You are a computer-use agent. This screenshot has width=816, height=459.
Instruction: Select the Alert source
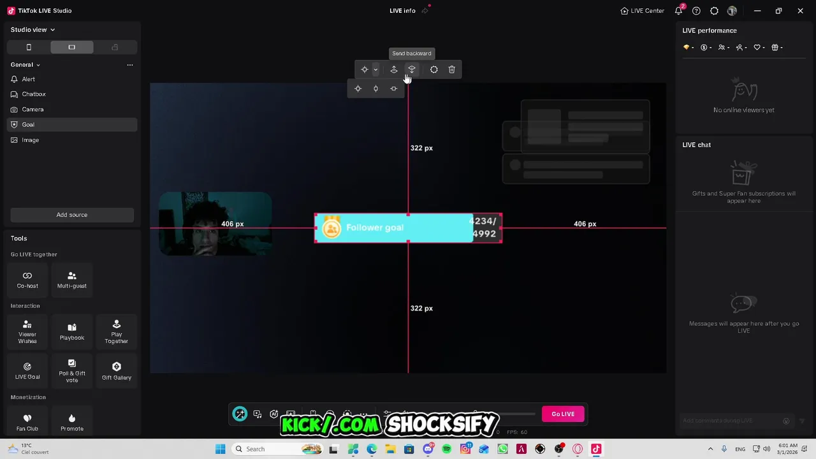72,79
